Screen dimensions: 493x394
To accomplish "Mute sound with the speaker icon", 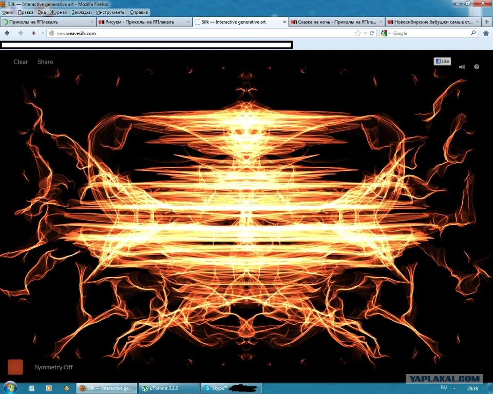I will tap(462, 67).
